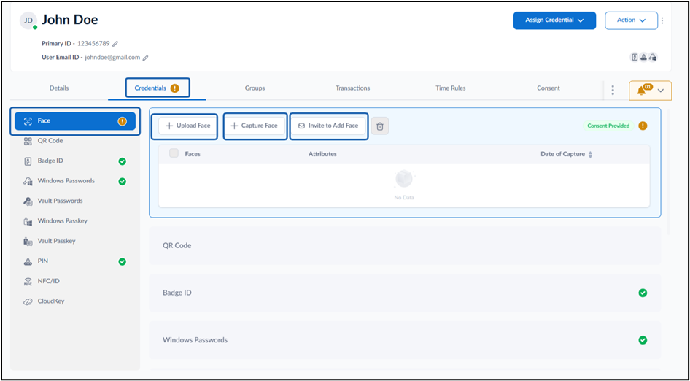Sort by Date of Capture arrows

point(591,155)
